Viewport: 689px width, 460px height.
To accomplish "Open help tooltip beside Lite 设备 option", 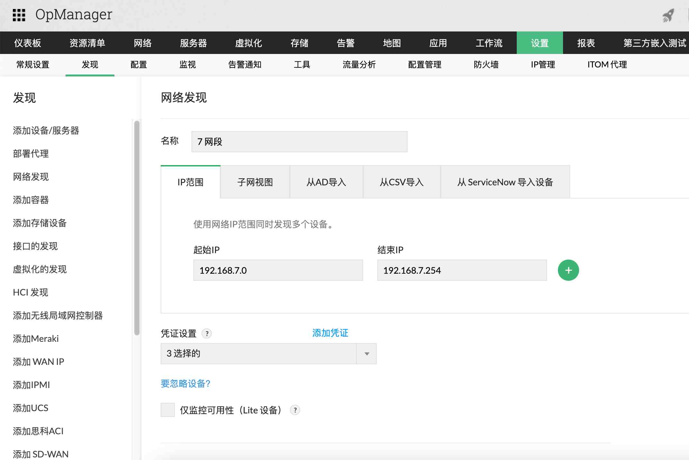I will coord(294,410).
